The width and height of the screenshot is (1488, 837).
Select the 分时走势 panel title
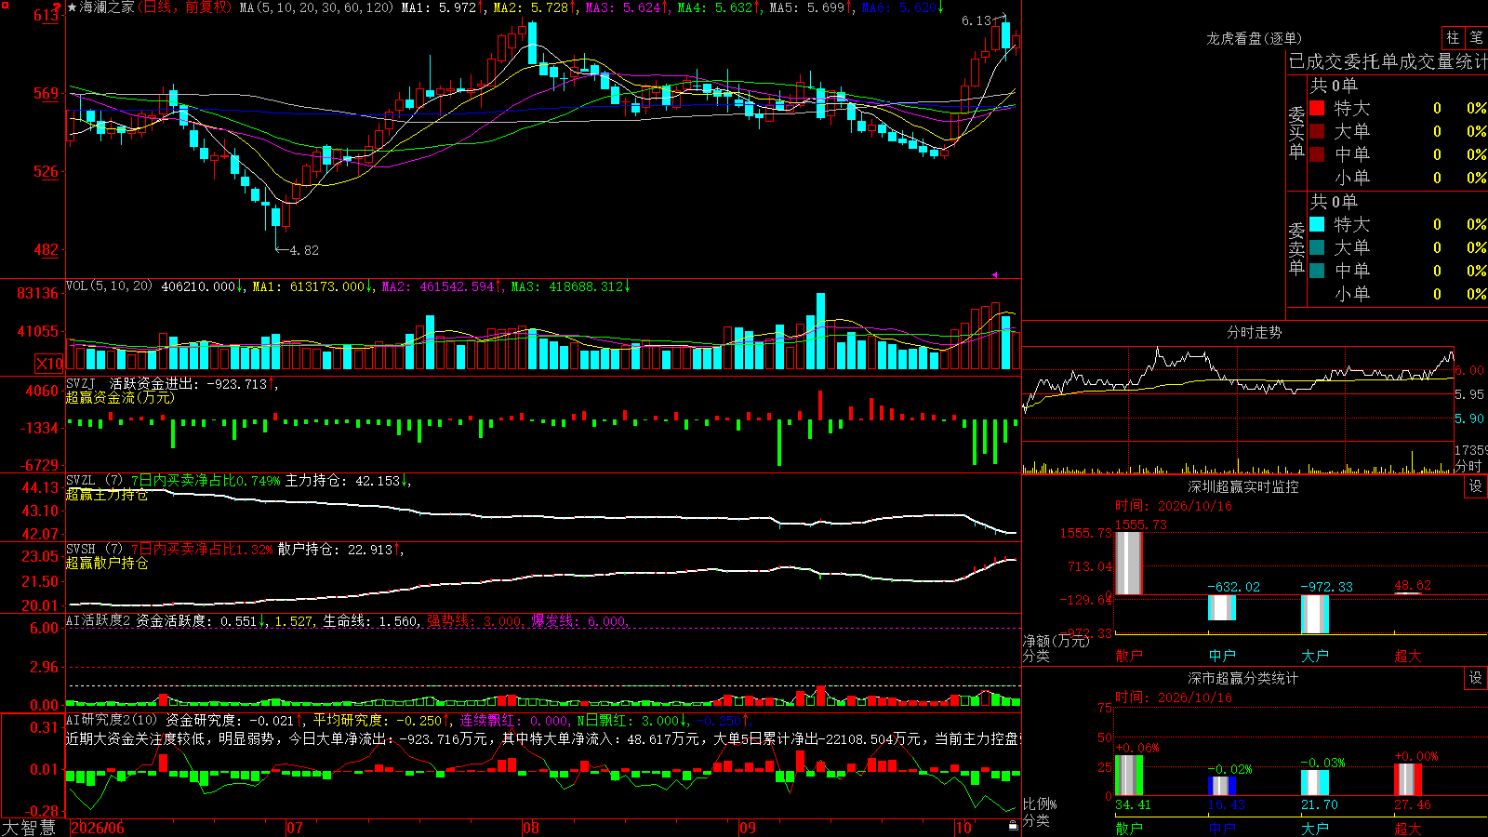tap(1254, 332)
